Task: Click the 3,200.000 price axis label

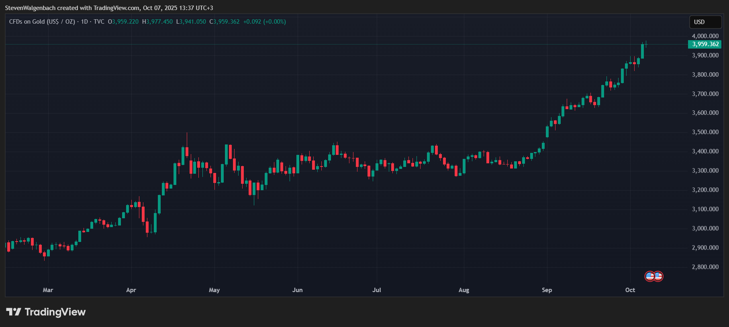Action: [705, 190]
